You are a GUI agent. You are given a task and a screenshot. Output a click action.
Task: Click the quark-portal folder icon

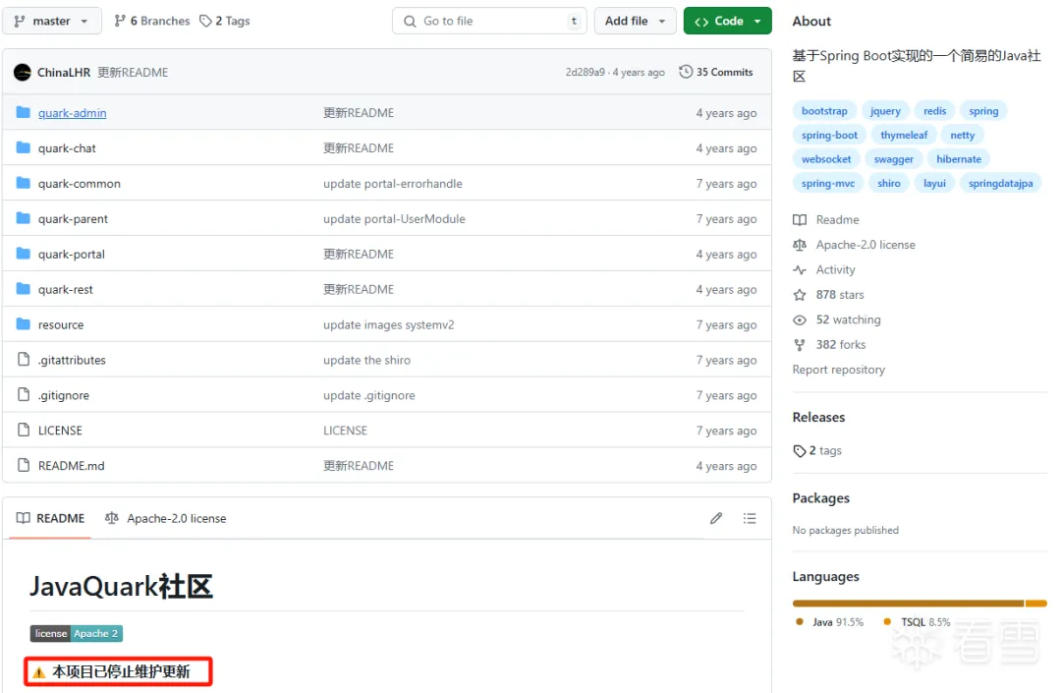23,253
